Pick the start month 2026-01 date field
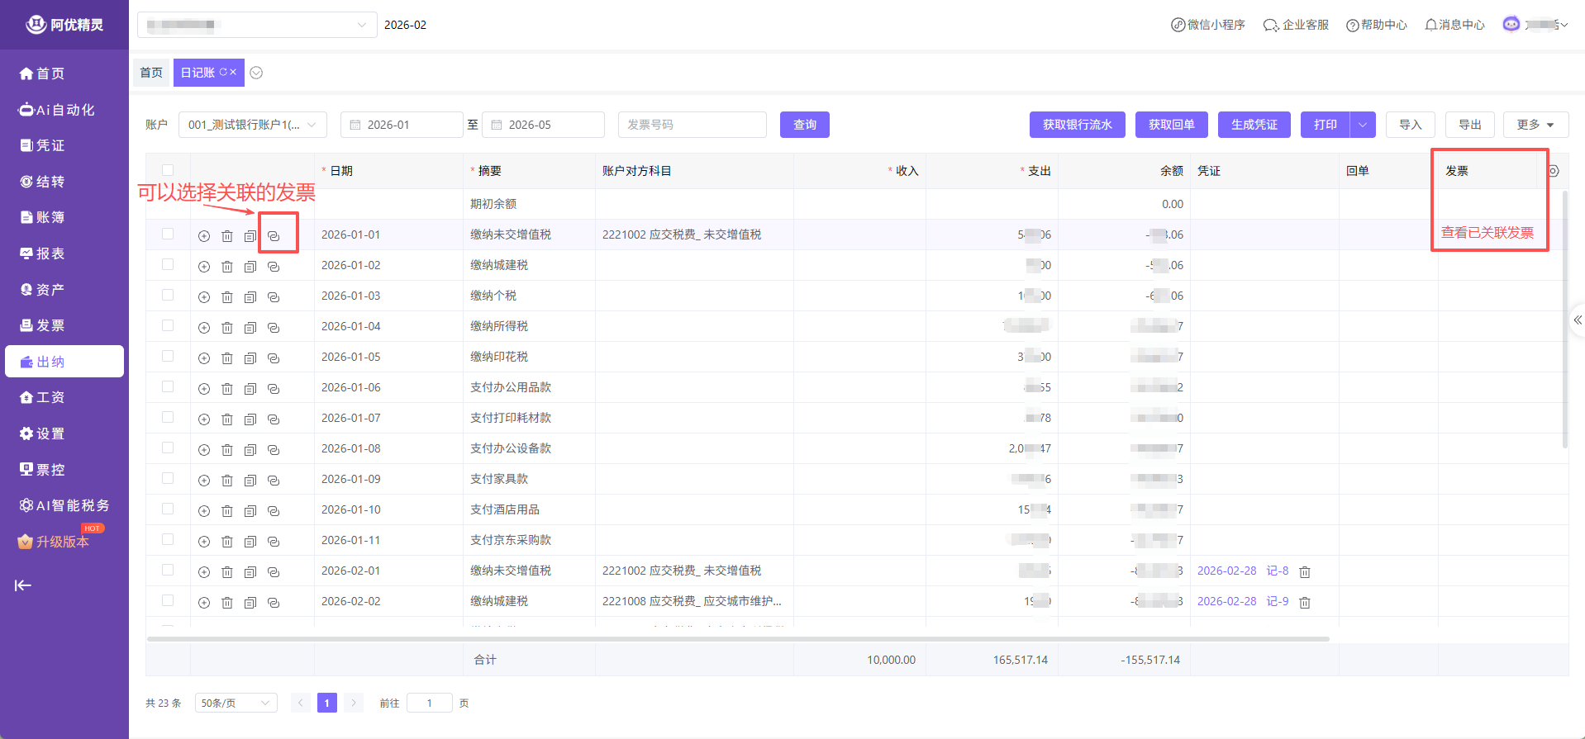 tap(402, 125)
